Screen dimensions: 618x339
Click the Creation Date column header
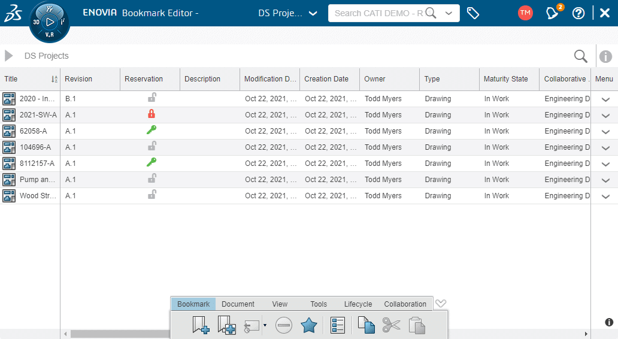tap(330, 79)
